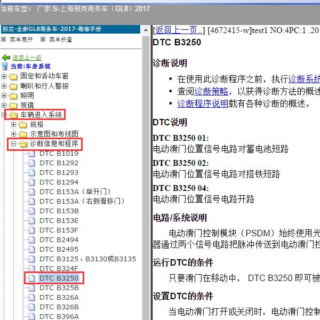Click the 诊断说明 heading
This screenshot has height=320, width=320.
[x=170, y=63]
